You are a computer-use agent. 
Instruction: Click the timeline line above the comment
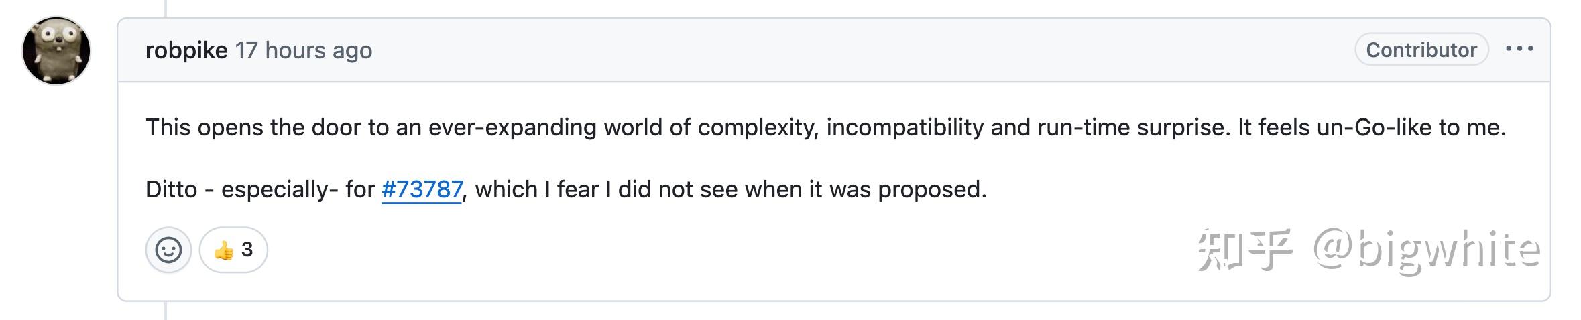coord(165,8)
